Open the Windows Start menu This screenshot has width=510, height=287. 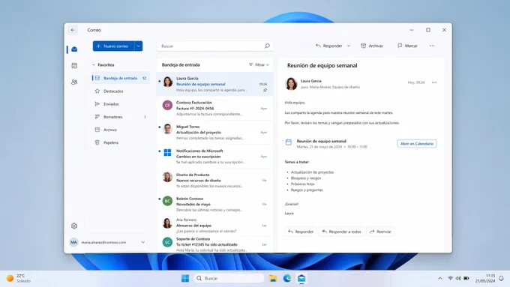185,279
